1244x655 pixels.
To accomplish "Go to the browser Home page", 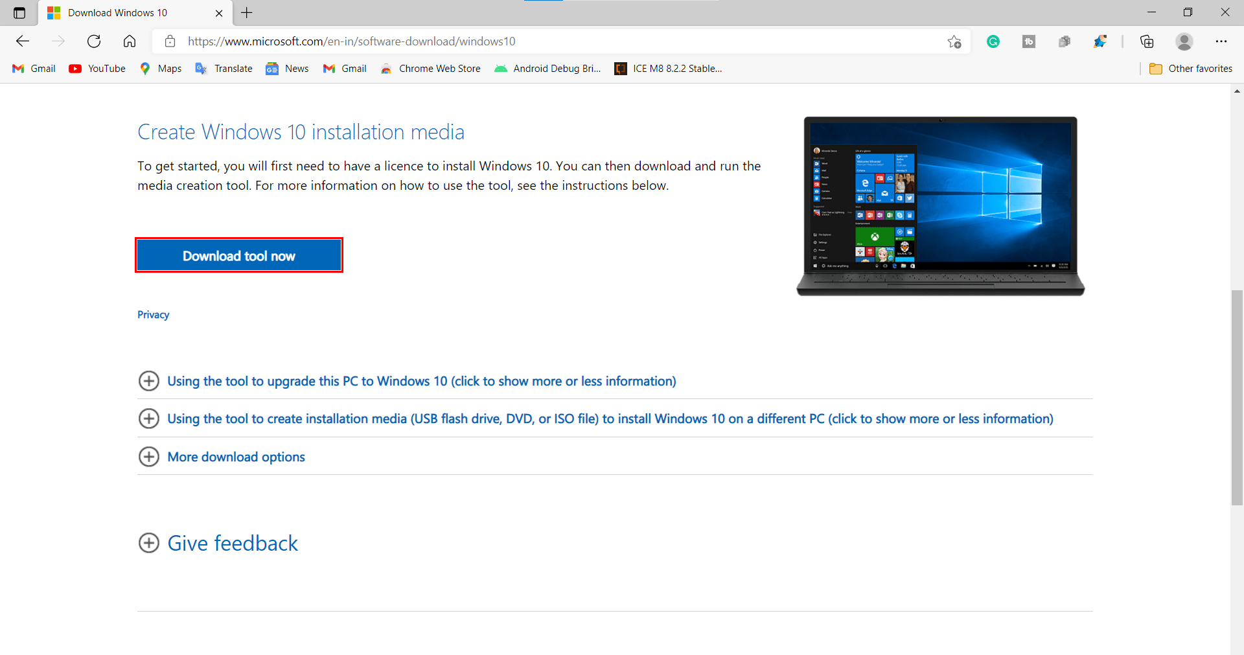I will tap(130, 41).
